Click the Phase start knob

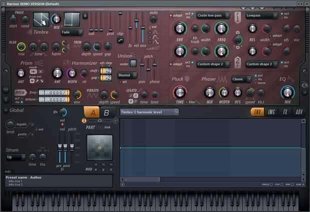point(13,19)
